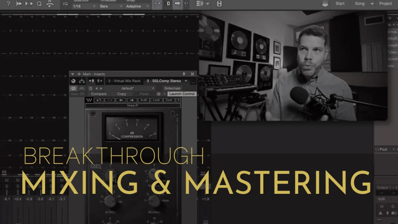Screen dimensions: 398x224
Task: Click the plus icon in the Main - Inserts header
Action: coord(79,74)
